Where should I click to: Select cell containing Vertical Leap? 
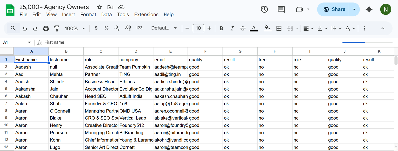[x=136, y=118]
